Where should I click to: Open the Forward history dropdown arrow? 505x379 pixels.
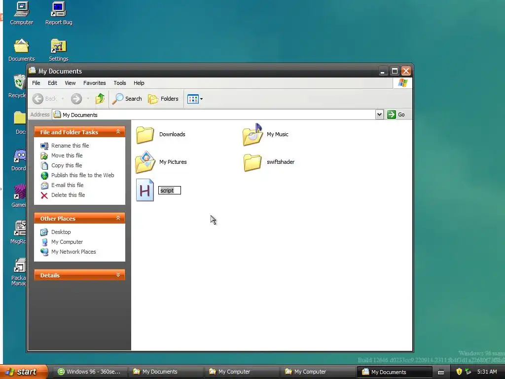(88, 99)
